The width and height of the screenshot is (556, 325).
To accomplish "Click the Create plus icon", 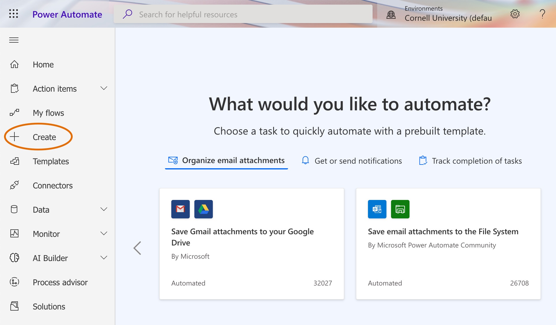I will coord(14,137).
